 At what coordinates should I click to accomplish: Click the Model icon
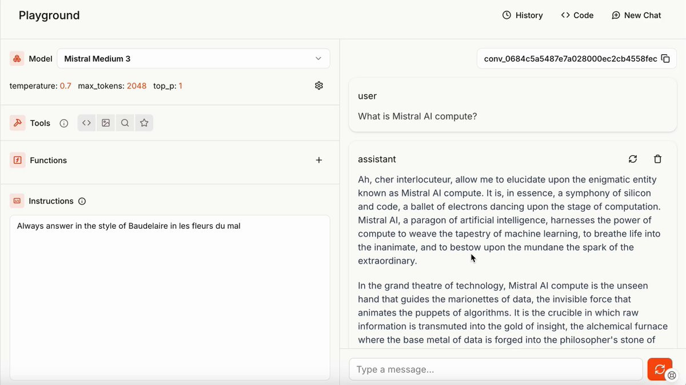click(x=17, y=59)
